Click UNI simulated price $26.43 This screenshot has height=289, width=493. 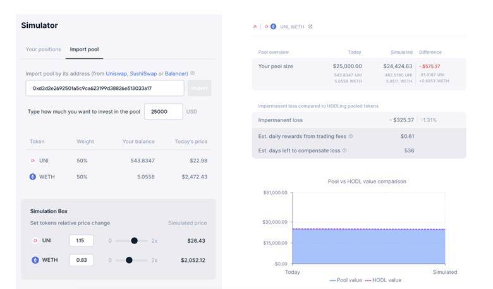coord(196,241)
